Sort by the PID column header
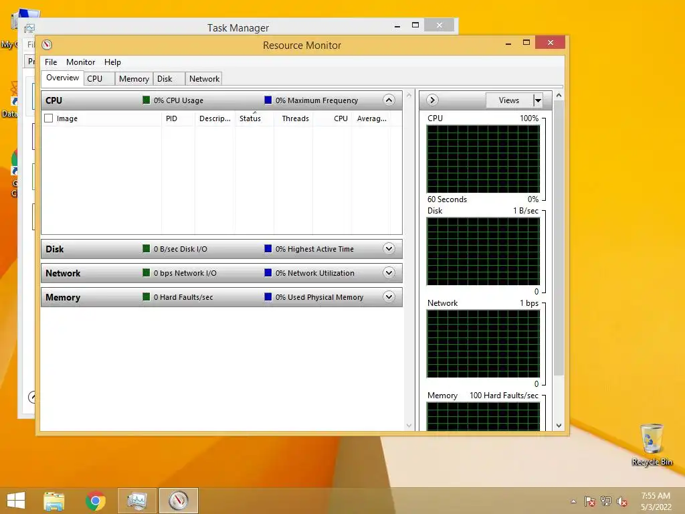The height and width of the screenshot is (514, 685). point(178,118)
